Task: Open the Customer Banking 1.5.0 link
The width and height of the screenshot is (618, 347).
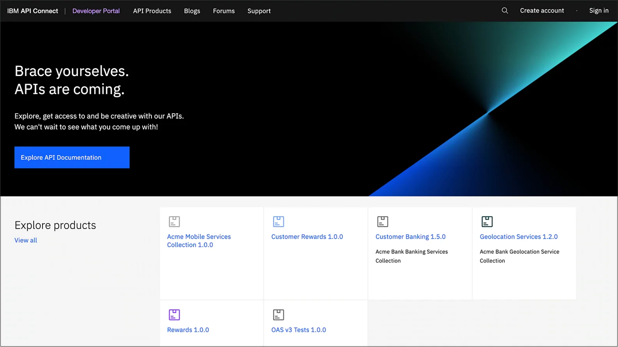Action: [410, 237]
